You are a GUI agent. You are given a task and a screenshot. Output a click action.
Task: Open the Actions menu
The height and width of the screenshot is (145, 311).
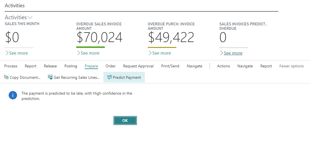223,66
